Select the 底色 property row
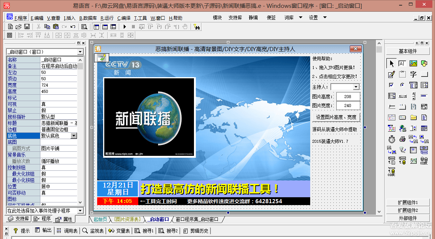This screenshot has height=239, width=435. click(x=42, y=136)
